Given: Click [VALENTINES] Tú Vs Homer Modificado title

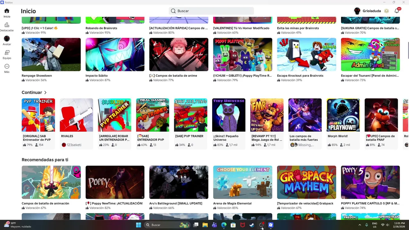Looking at the screenshot, I should [x=241, y=28].
